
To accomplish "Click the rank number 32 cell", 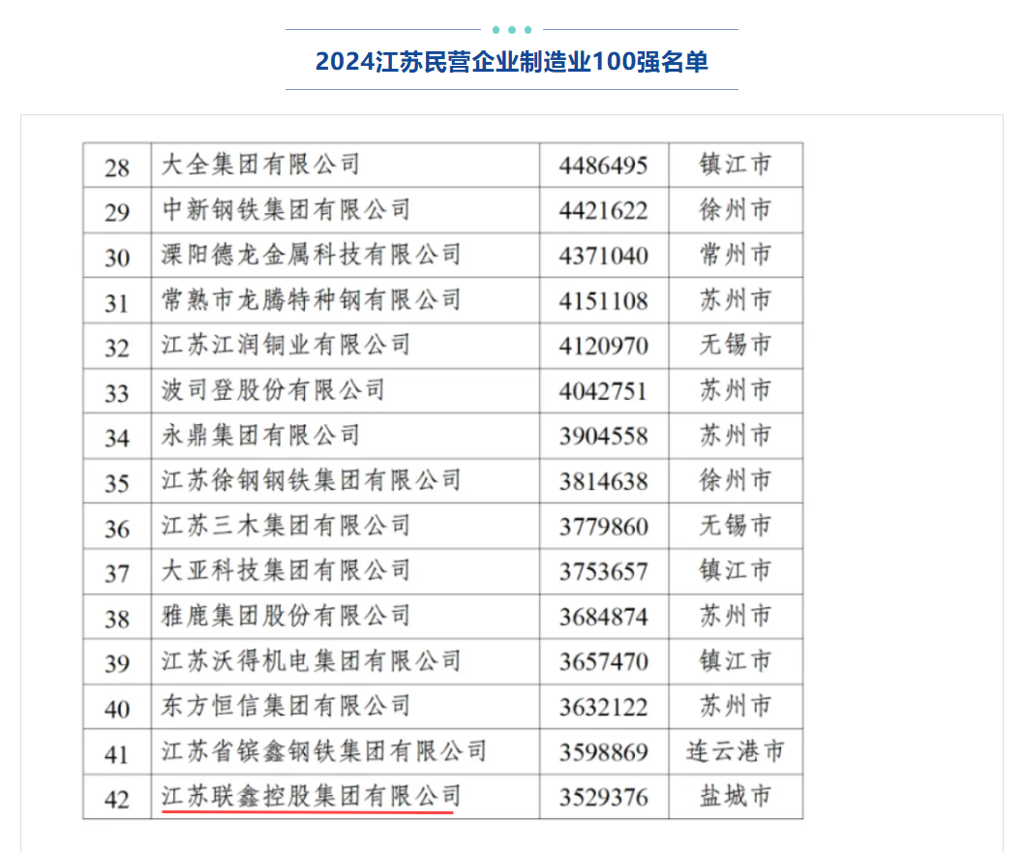I will [x=117, y=346].
